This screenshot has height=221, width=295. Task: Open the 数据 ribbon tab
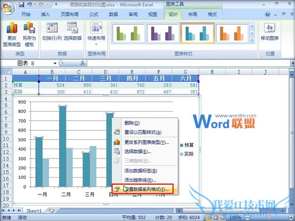pyautogui.click(x=114, y=14)
